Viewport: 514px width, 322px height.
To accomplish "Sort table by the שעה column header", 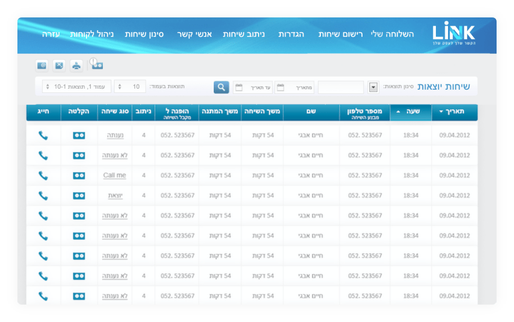I will tap(411, 112).
